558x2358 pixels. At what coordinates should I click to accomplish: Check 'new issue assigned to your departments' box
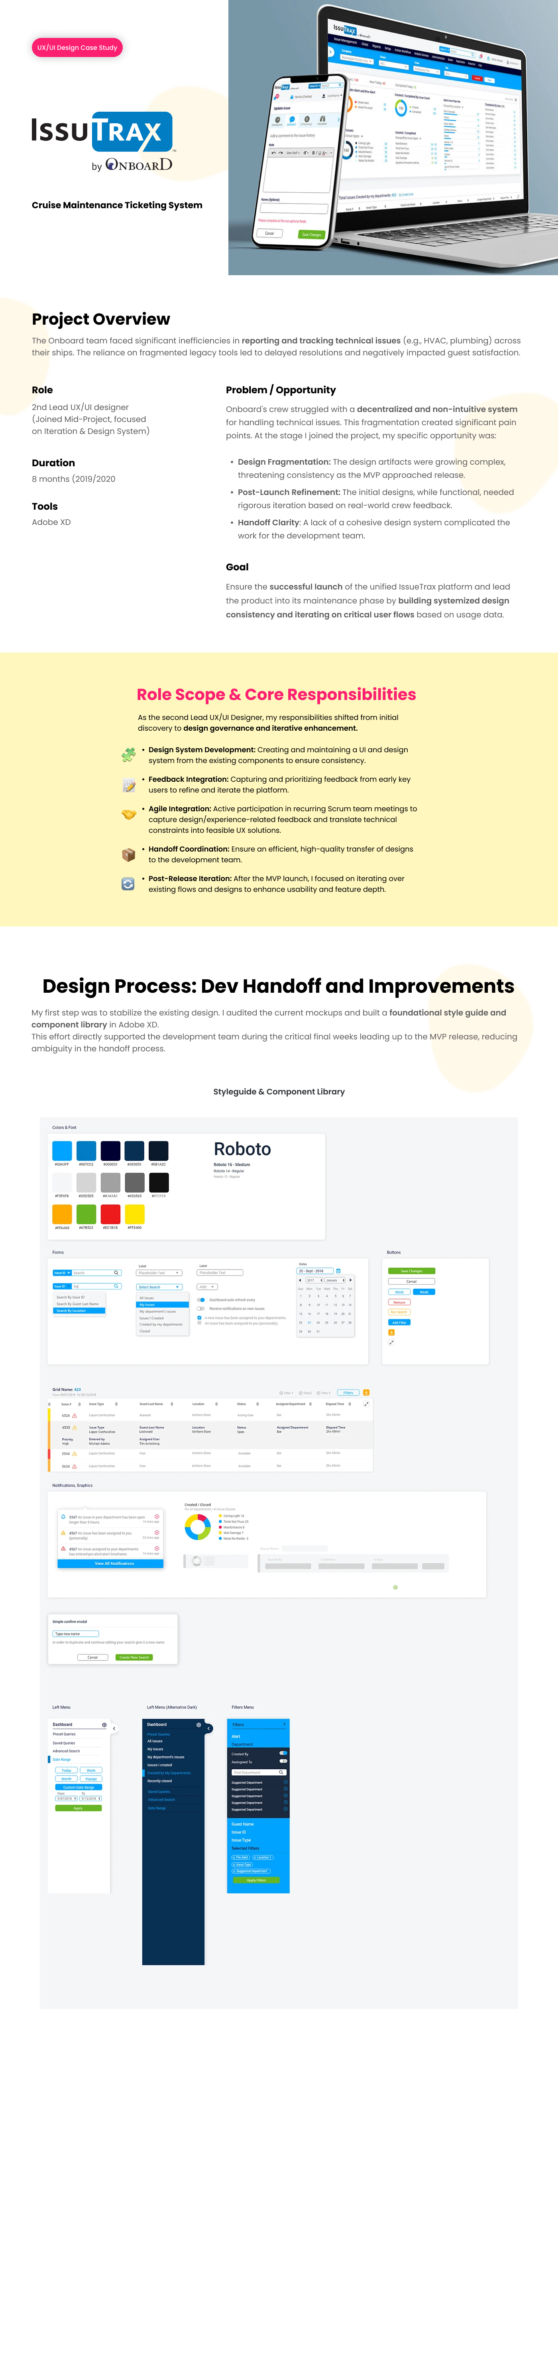[x=199, y=1318]
